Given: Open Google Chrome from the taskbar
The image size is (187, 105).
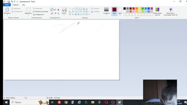Looking at the screenshot, I should pos(66,102).
